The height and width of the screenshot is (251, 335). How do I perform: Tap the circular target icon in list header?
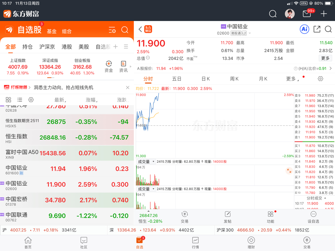tap(31, 100)
